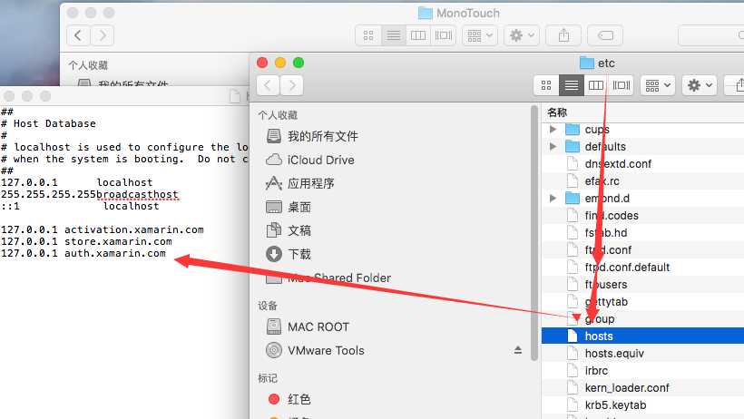Open arrange dropdown in MonoTouch window

click(x=480, y=35)
